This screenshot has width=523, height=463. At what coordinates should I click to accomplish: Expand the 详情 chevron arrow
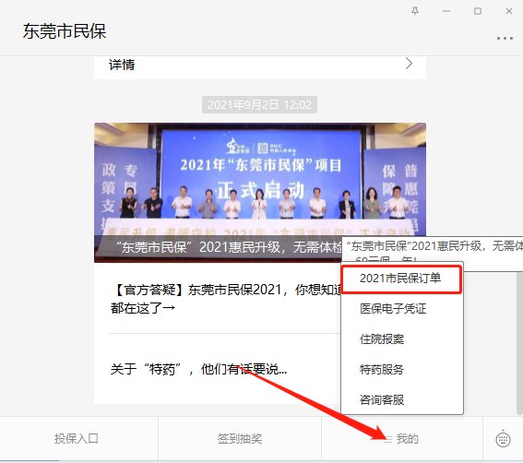pyautogui.click(x=409, y=64)
